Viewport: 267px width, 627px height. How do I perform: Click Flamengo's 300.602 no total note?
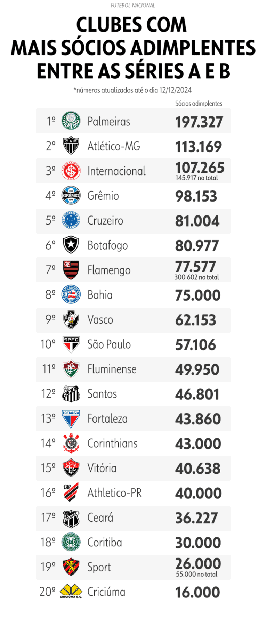coord(197,277)
